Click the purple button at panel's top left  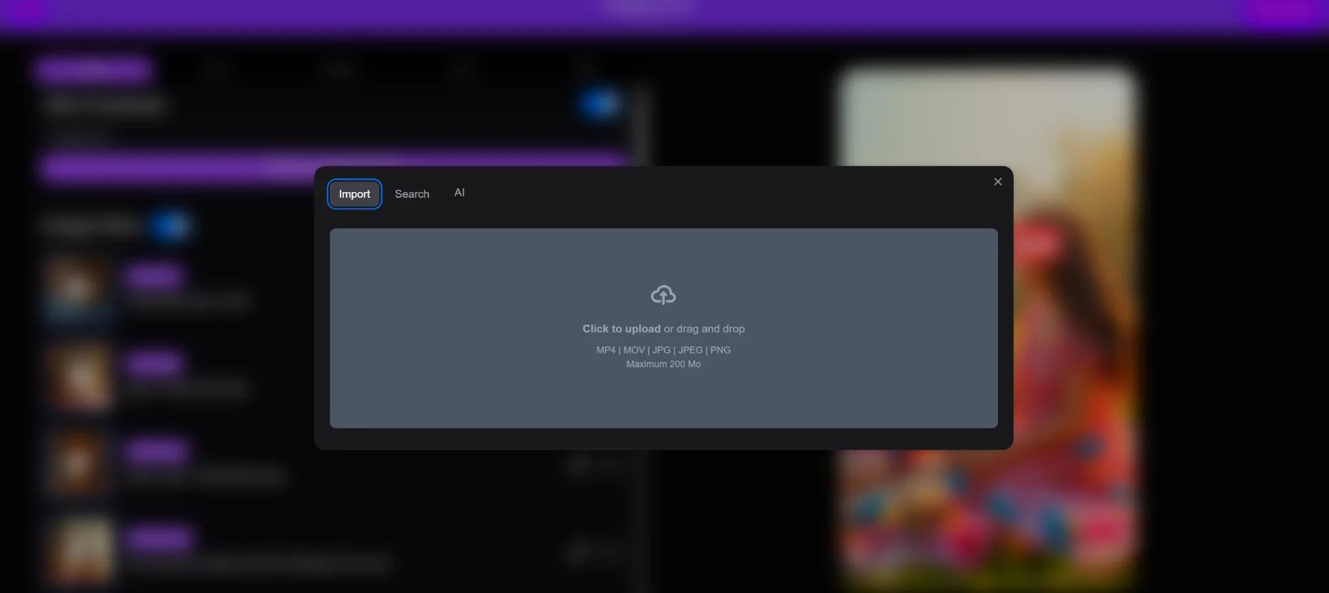tap(94, 70)
